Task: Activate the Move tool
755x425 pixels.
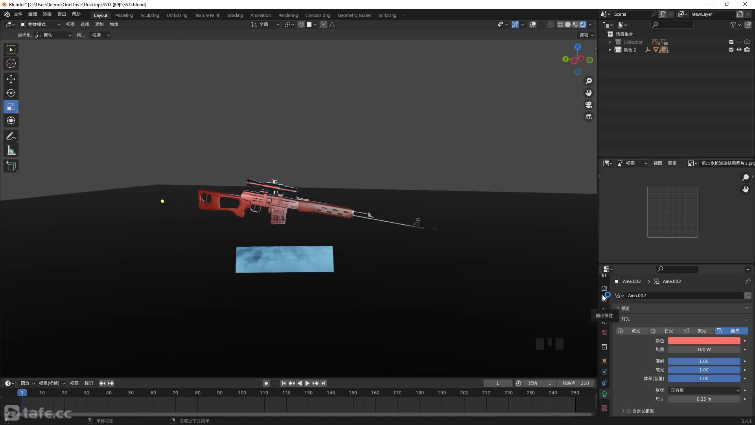Action: pos(11,79)
